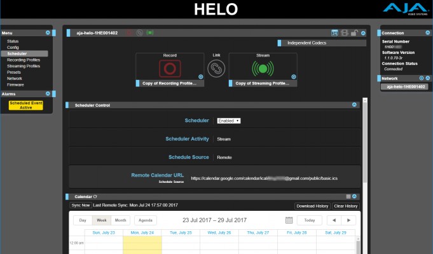Collapse the Calendar section
Image resolution: width=433 pixels, height=254 pixels.
pyautogui.click(x=354, y=196)
